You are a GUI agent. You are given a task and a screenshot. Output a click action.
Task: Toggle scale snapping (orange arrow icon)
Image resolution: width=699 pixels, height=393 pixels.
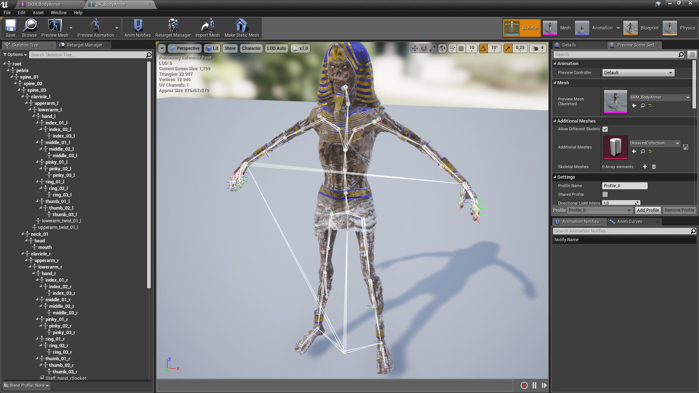pyautogui.click(x=508, y=48)
